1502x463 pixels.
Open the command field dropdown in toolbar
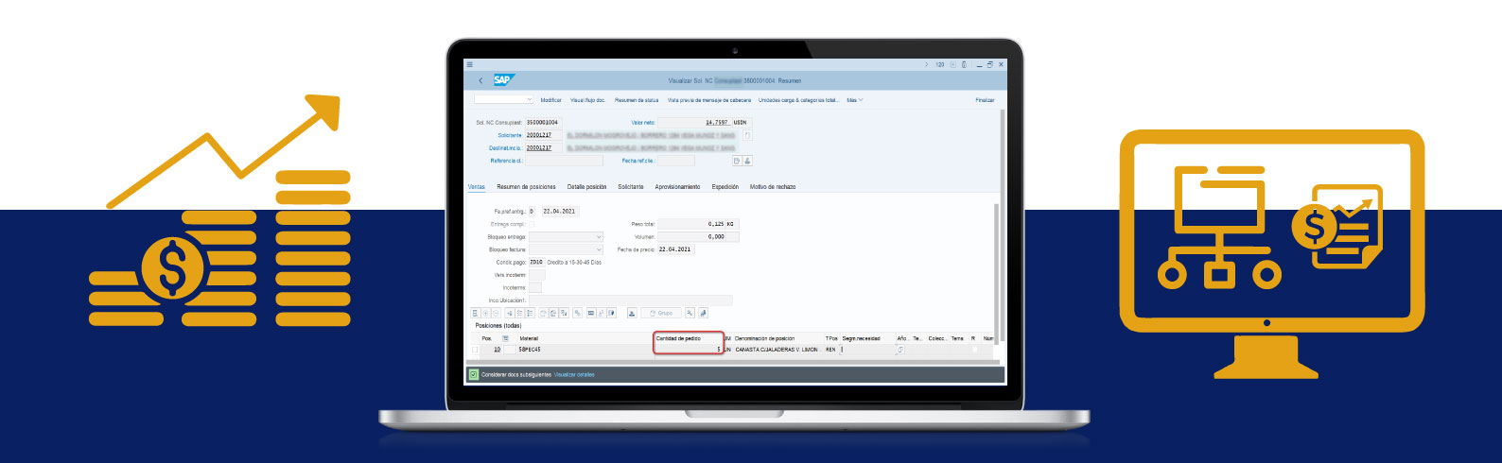click(529, 100)
